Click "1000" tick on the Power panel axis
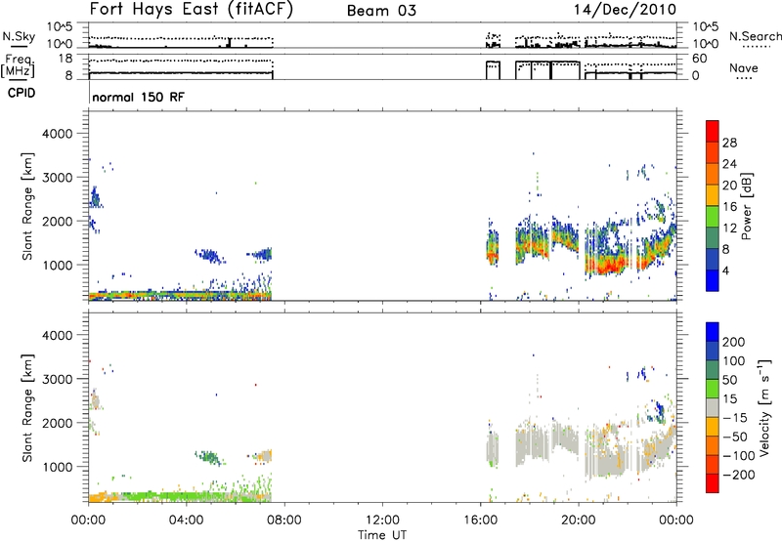Viewport: 782px width, 541px height. (x=58, y=266)
